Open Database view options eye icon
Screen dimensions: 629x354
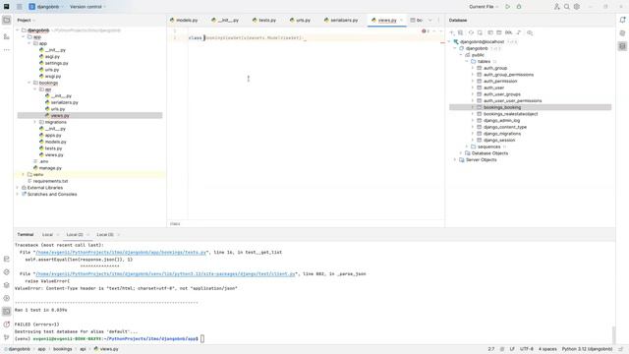[x=530, y=32]
